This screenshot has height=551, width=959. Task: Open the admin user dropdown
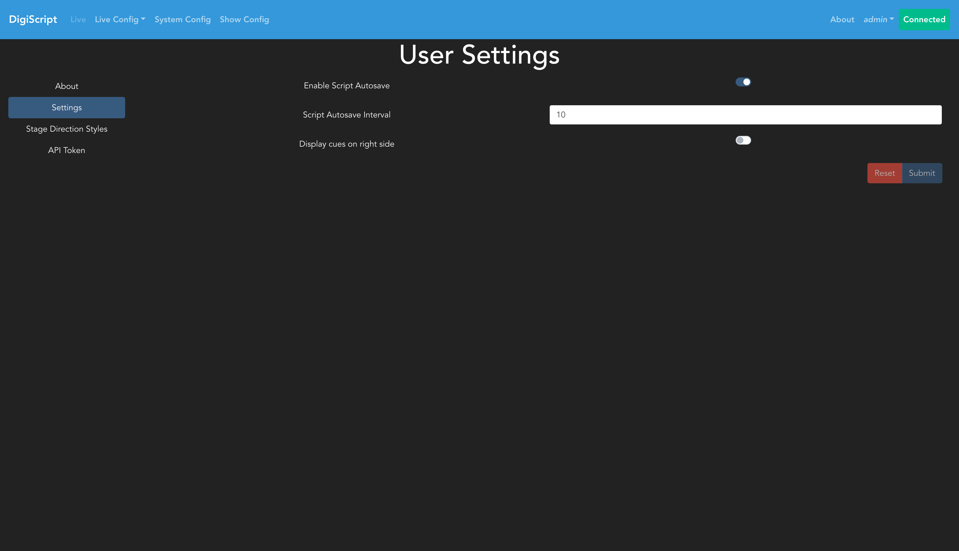878,19
